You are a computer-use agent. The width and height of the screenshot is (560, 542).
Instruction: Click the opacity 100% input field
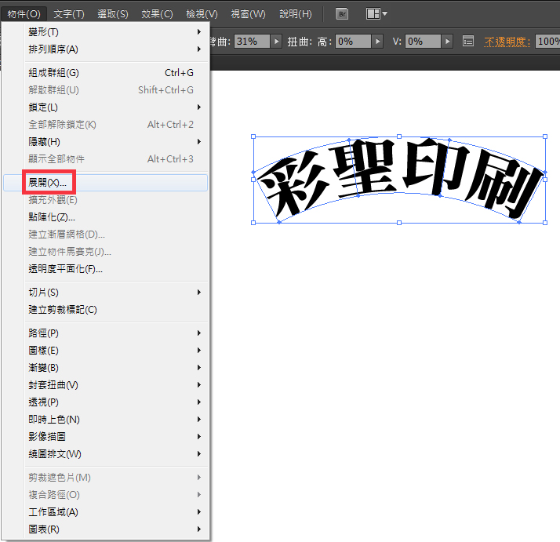pos(548,42)
